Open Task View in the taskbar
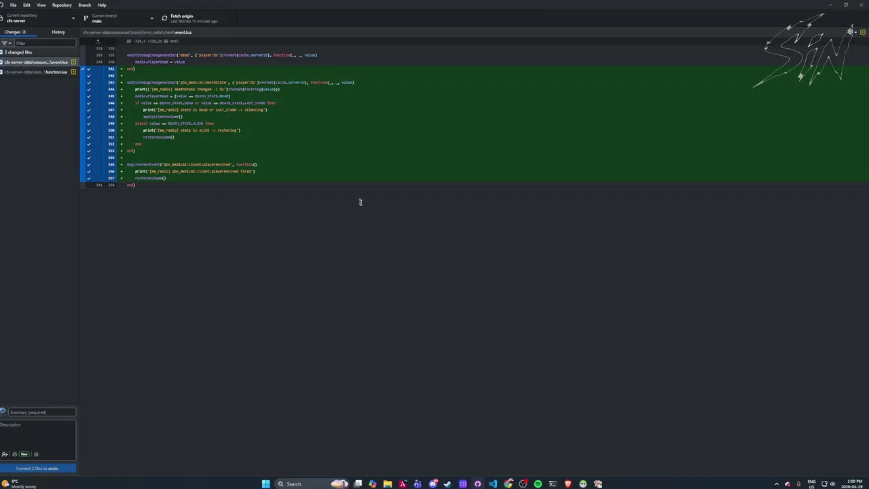The width and height of the screenshot is (869, 489). [x=357, y=484]
